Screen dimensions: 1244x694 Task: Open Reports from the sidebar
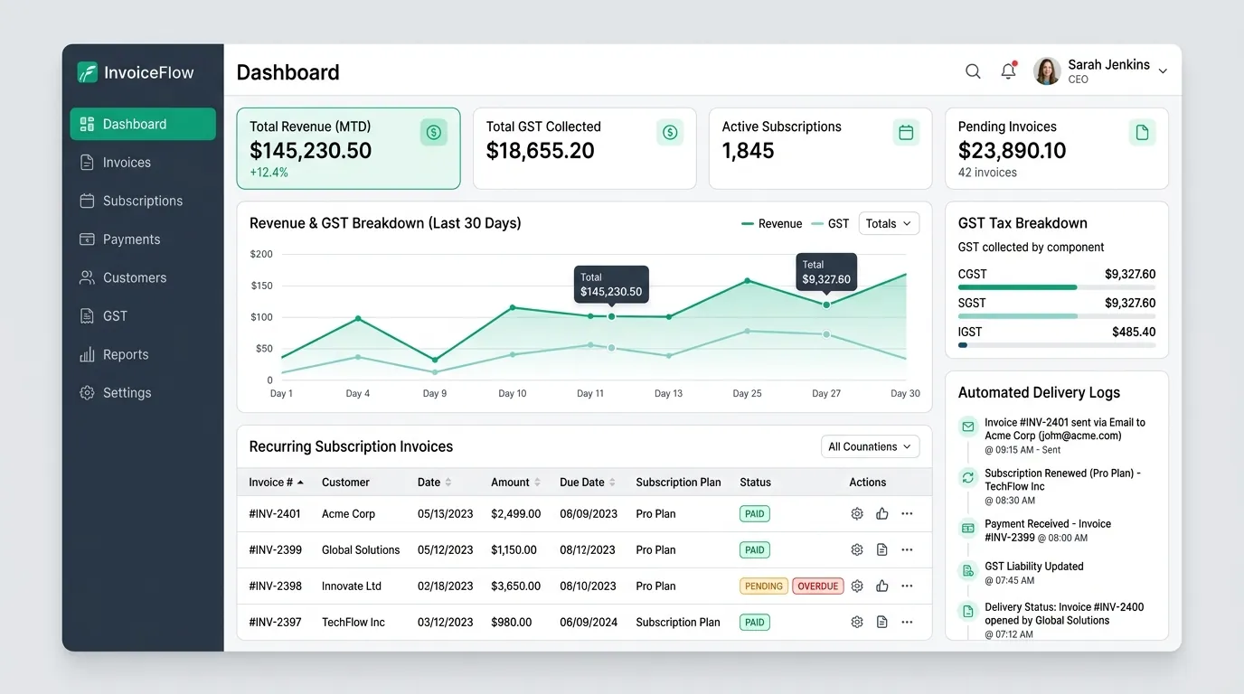click(x=143, y=354)
